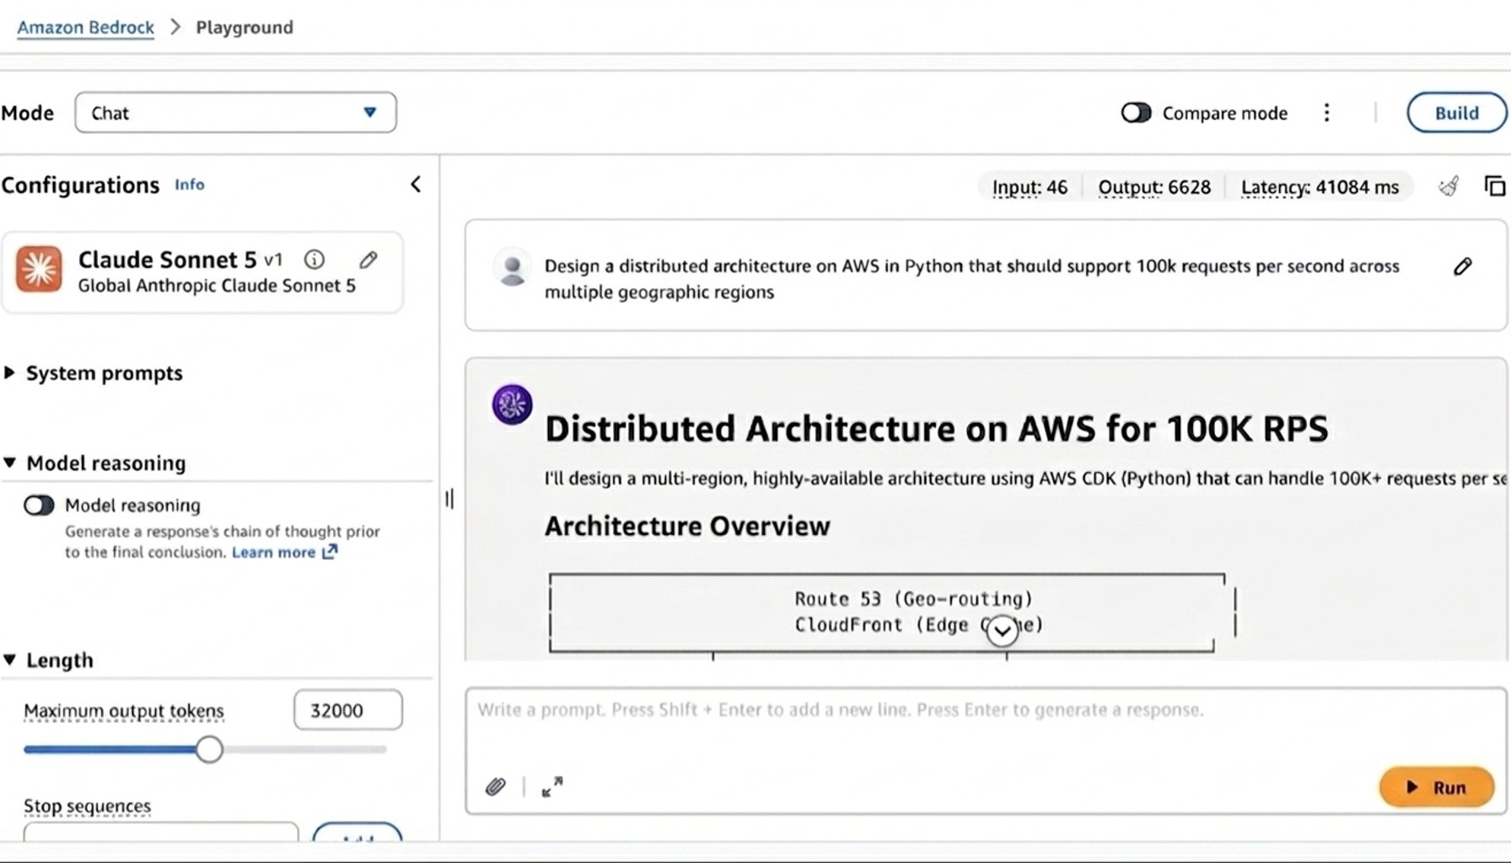
Task: Attach a file with paperclip icon
Action: [x=496, y=787]
